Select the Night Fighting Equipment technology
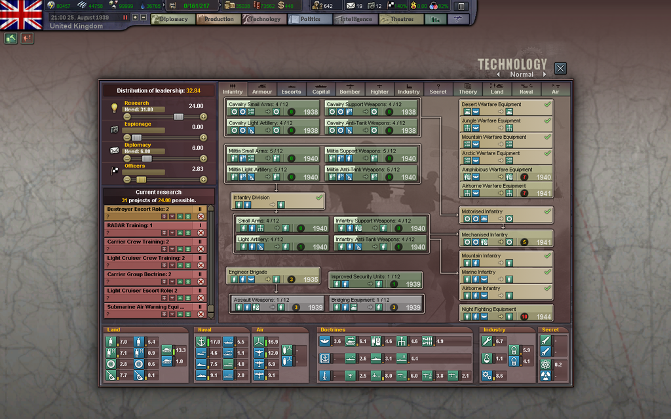The width and height of the screenshot is (671, 419). pos(506,313)
